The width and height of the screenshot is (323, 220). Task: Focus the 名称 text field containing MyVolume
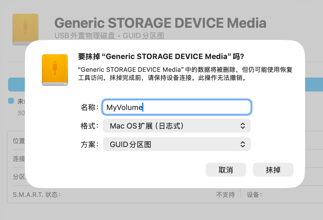tap(177, 107)
